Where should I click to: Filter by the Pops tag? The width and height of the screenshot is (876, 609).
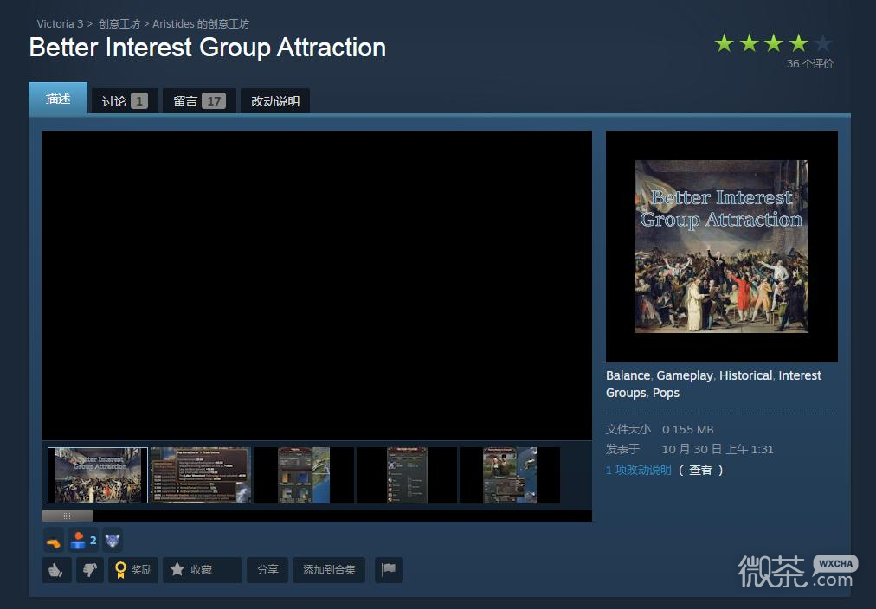pos(666,393)
